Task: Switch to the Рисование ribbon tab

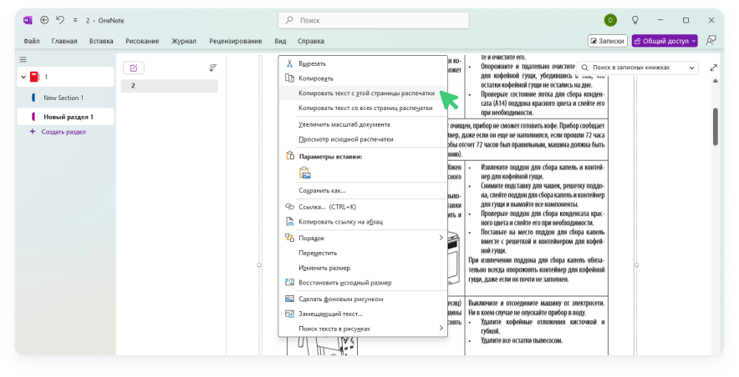Action: [x=142, y=41]
